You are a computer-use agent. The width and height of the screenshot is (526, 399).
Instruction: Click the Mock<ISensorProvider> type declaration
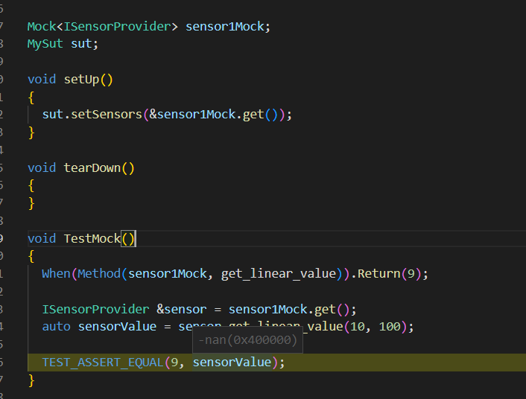point(103,26)
